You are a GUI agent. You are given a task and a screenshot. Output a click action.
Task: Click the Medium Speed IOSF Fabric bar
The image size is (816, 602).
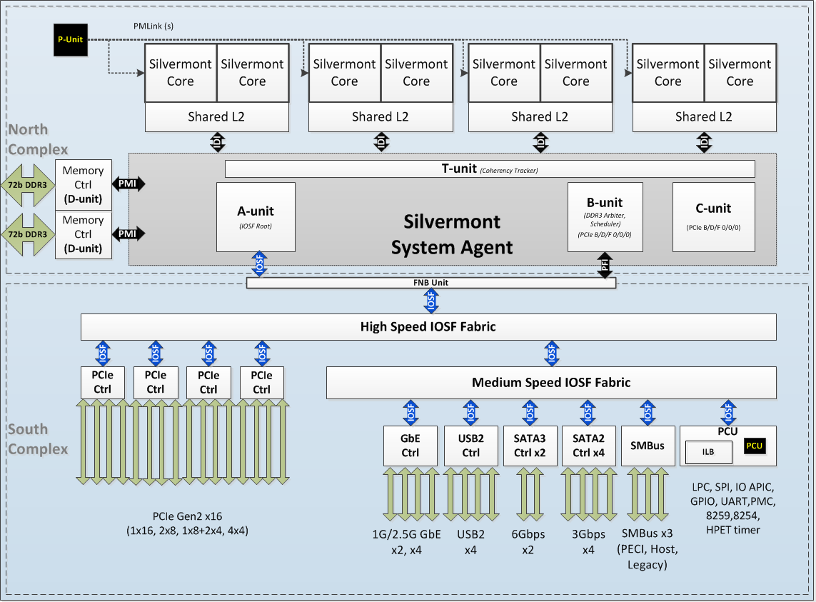click(551, 383)
